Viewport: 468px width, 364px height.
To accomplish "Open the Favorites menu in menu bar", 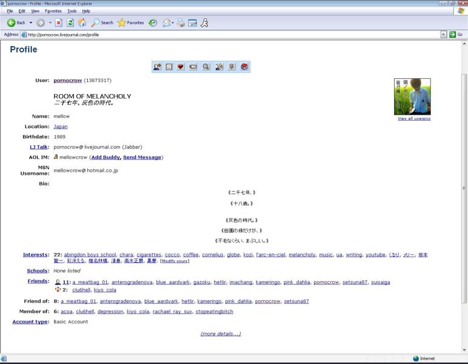I will click(x=53, y=11).
